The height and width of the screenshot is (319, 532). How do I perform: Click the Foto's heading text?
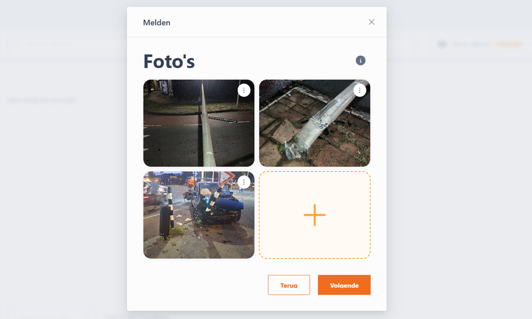point(169,61)
